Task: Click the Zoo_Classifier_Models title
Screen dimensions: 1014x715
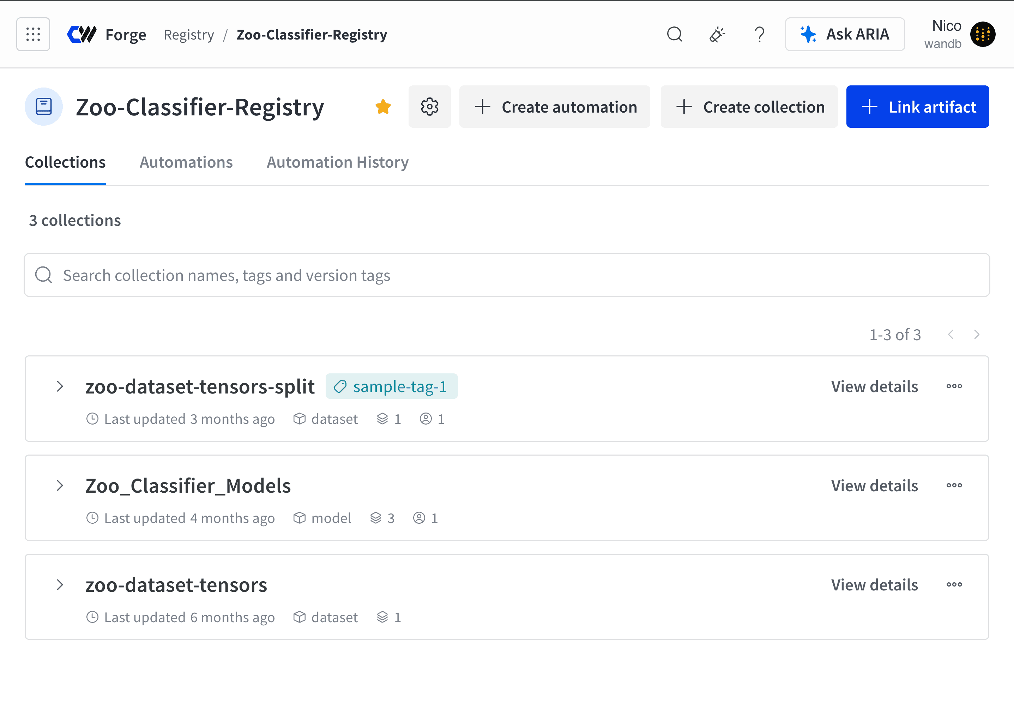Action: pyautogui.click(x=188, y=486)
